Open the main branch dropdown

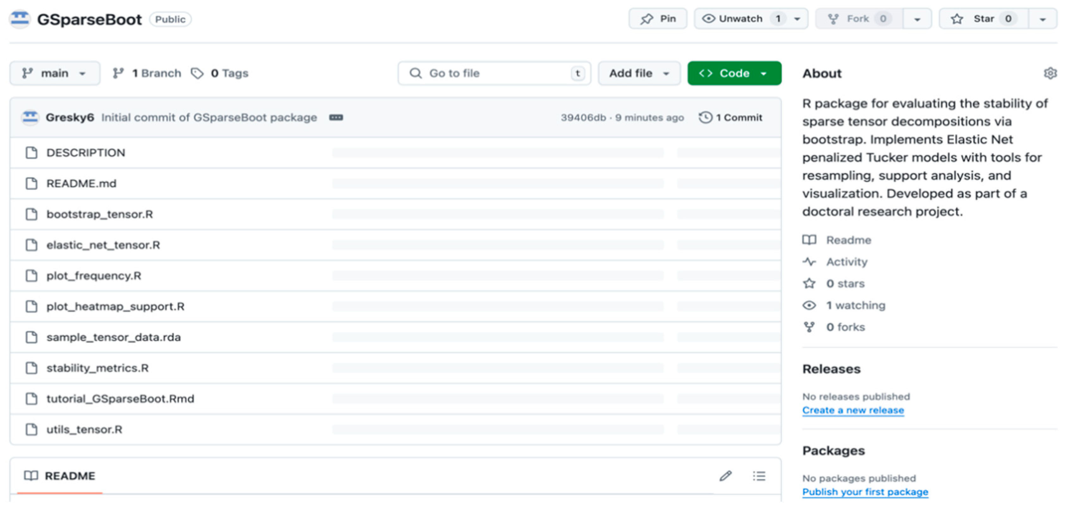click(54, 73)
